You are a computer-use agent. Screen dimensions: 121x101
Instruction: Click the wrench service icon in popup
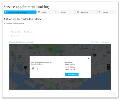pyautogui.click(x=37, y=68)
